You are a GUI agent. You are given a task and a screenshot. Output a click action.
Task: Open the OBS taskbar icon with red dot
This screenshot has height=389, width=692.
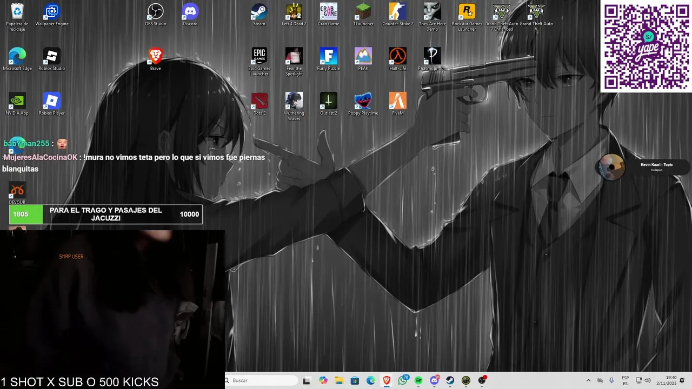click(x=482, y=380)
